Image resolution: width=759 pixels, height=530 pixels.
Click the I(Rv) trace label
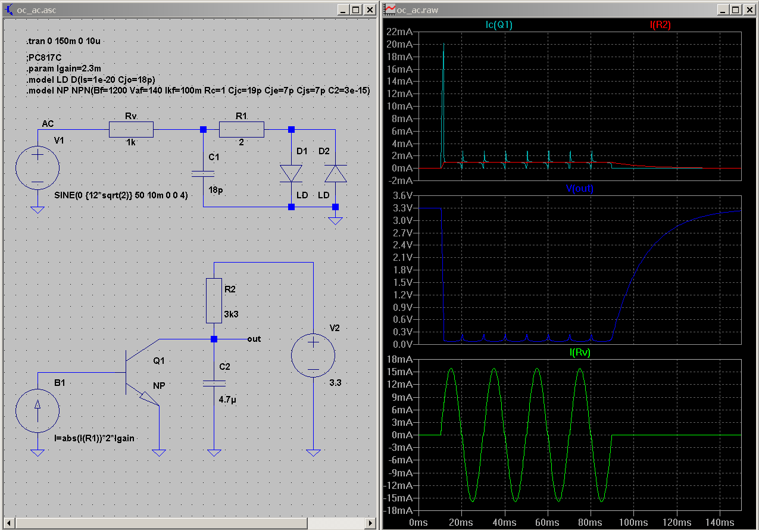[579, 352]
